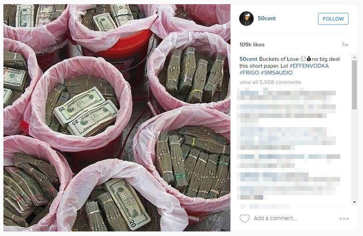363x236 pixels.
Task: Open the 50cent username beside the avatar
Action: (x=266, y=19)
